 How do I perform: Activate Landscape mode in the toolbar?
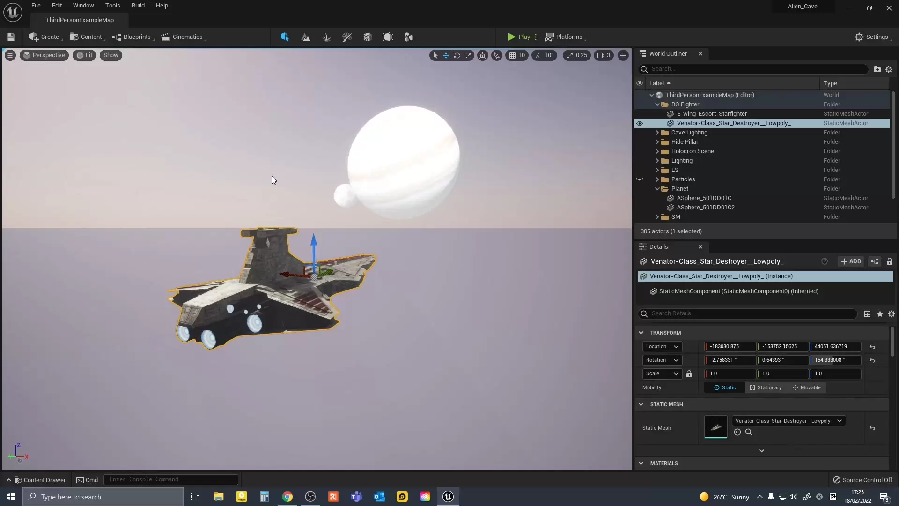pos(306,37)
